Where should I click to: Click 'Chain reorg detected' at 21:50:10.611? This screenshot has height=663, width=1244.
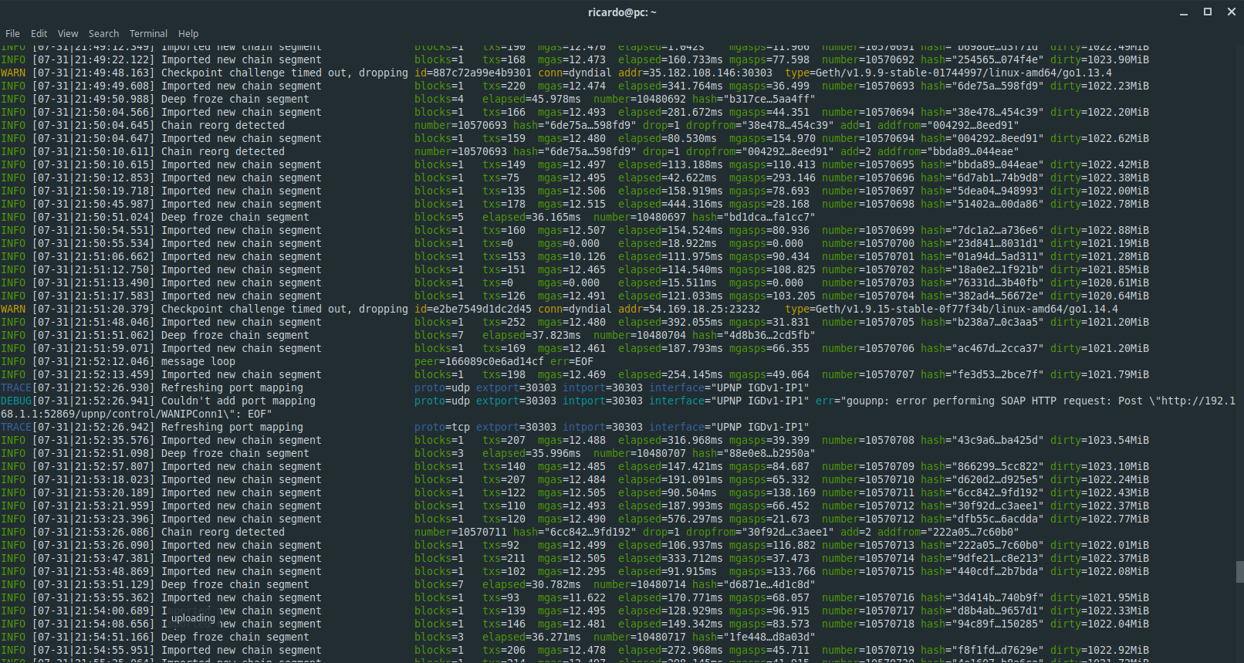[223, 151]
